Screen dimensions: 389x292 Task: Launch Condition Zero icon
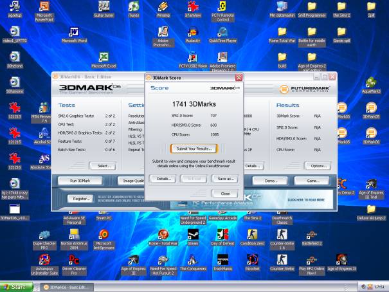(x=252, y=238)
